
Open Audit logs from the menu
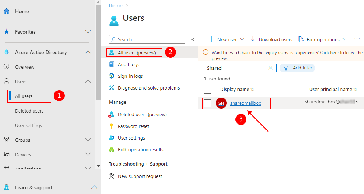(x=128, y=64)
